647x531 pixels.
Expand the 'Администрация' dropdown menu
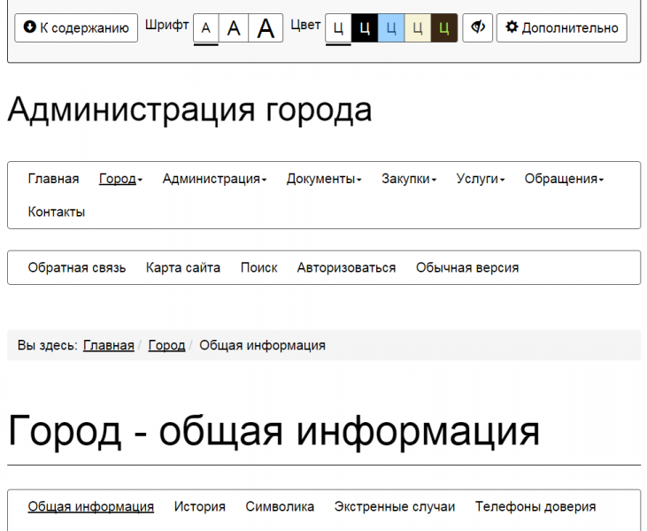214,179
